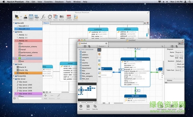Enable the Black and White checkbox
Image resolution: width=193 pixels, height=117 pixels.
pos(176,64)
